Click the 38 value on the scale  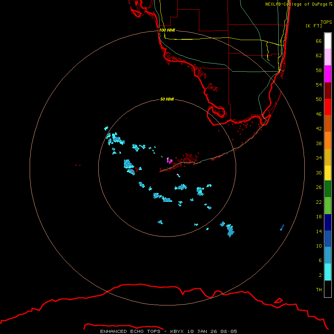click(319, 143)
